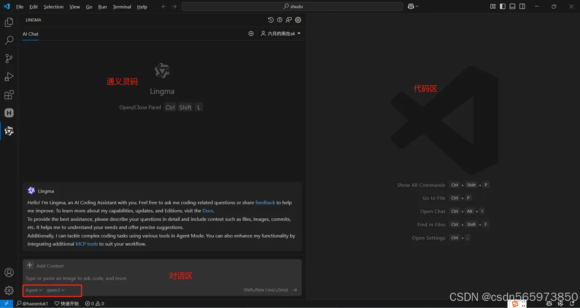This screenshot has width=580, height=308.
Task: Click the Add Context plus icon
Action: [x=30, y=265]
